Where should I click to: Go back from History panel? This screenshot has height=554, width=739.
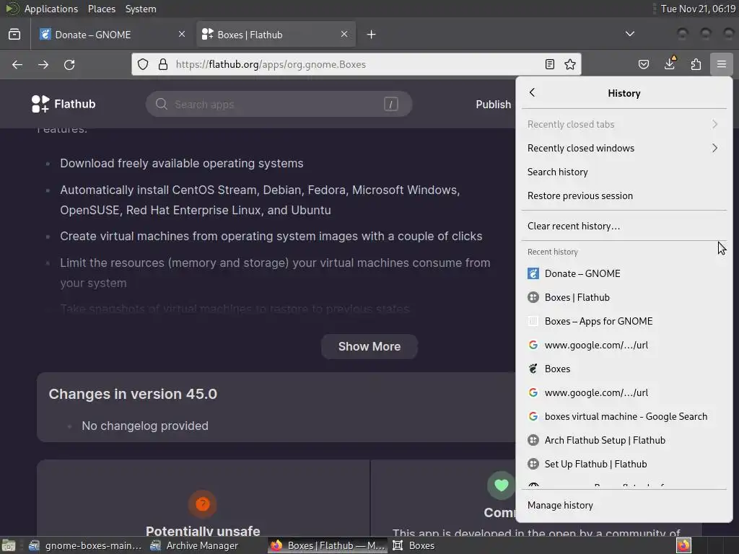coord(532,93)
